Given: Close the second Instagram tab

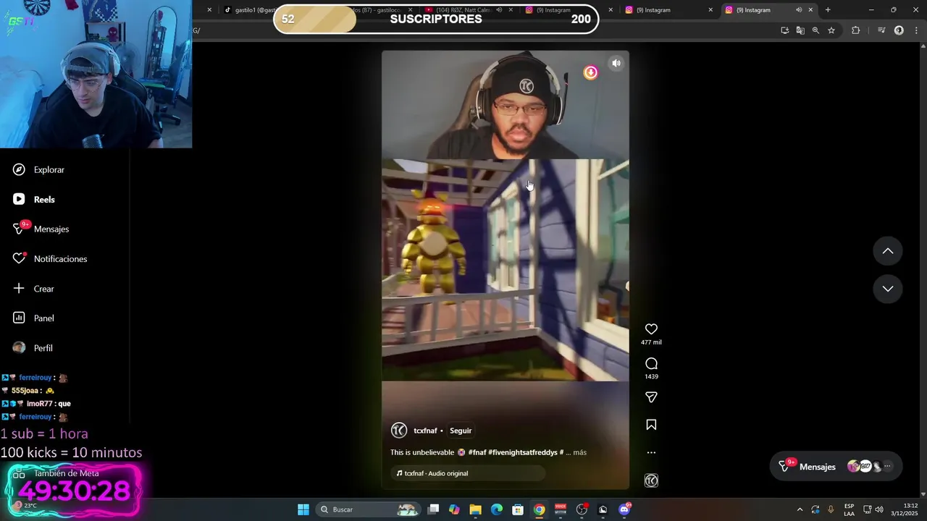Looking at the screenshot, I should pyautogui.click(x=710, y=10).
